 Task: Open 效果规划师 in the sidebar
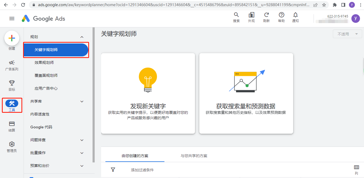point(44,63)
